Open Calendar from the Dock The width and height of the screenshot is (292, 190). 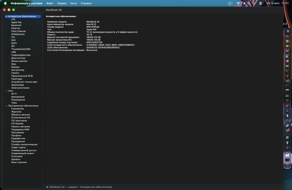[287, 76]
